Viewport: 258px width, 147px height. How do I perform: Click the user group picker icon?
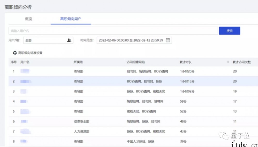click(69, 40)
